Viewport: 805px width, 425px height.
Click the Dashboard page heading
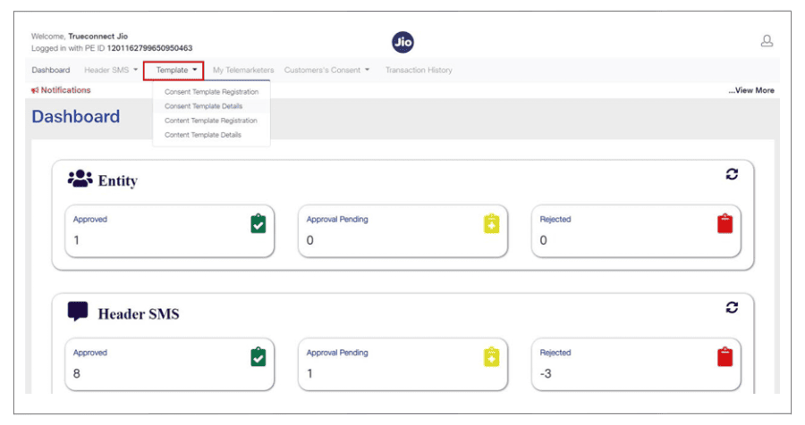point(76,116)
